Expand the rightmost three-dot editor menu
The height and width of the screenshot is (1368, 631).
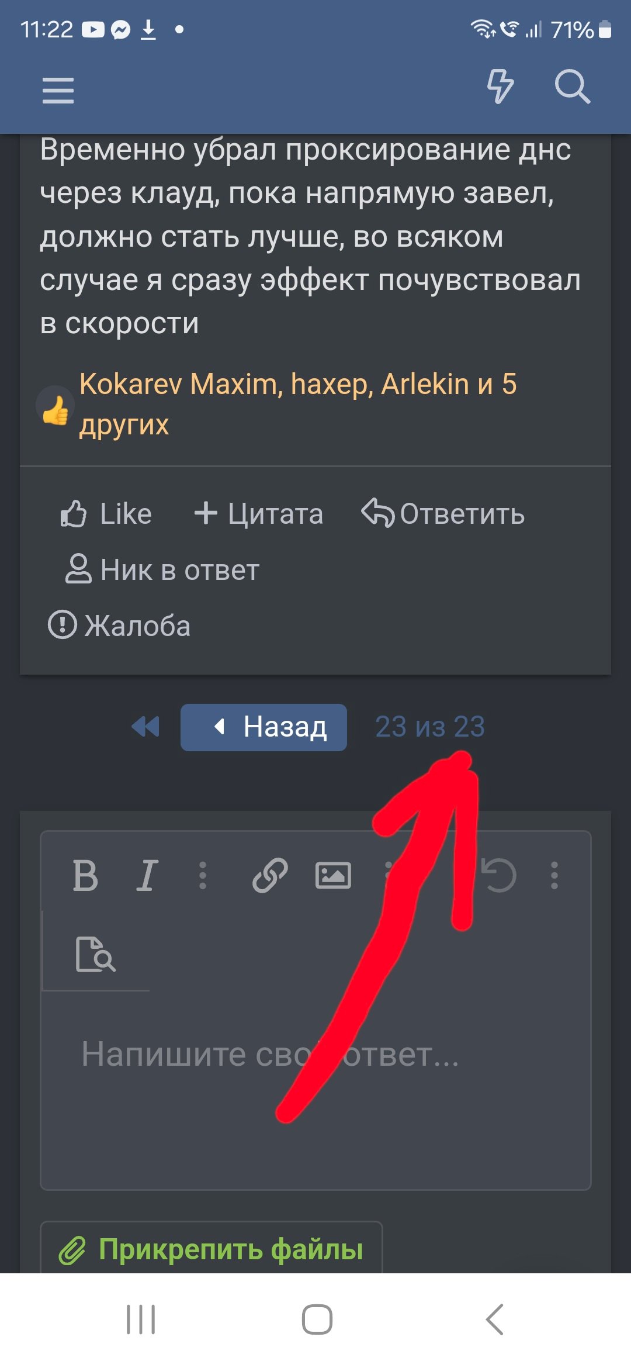coord(554,876)
